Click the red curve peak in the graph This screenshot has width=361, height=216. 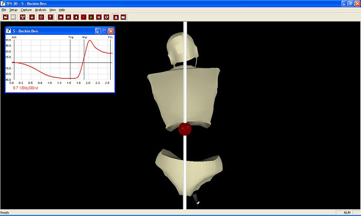[90, 41]
